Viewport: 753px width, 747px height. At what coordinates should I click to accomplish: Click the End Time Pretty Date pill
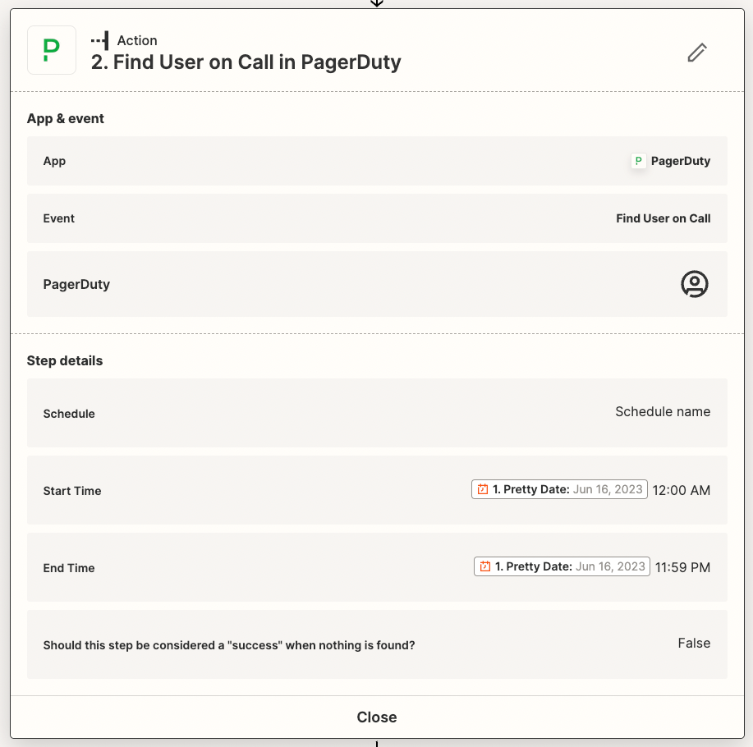pos(562,567)
